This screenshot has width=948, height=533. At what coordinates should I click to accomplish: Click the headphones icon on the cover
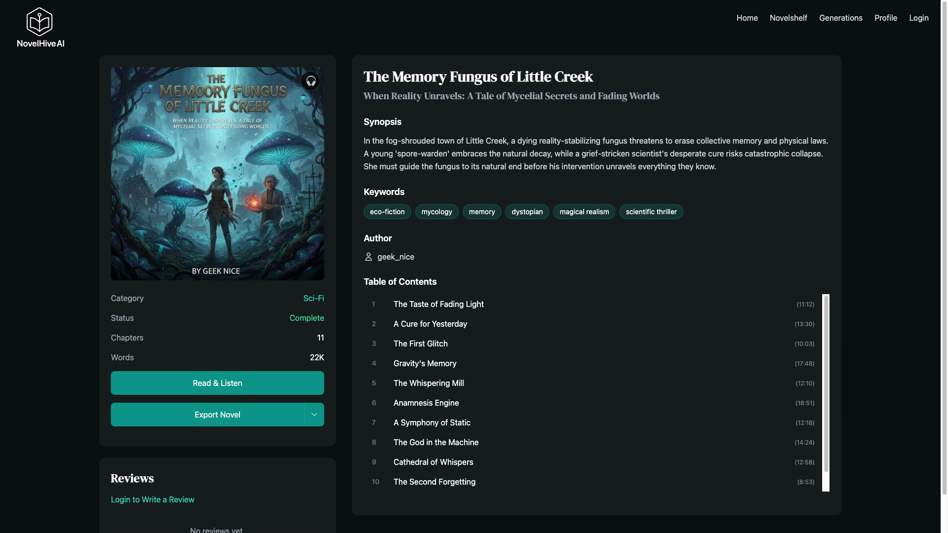311,81
